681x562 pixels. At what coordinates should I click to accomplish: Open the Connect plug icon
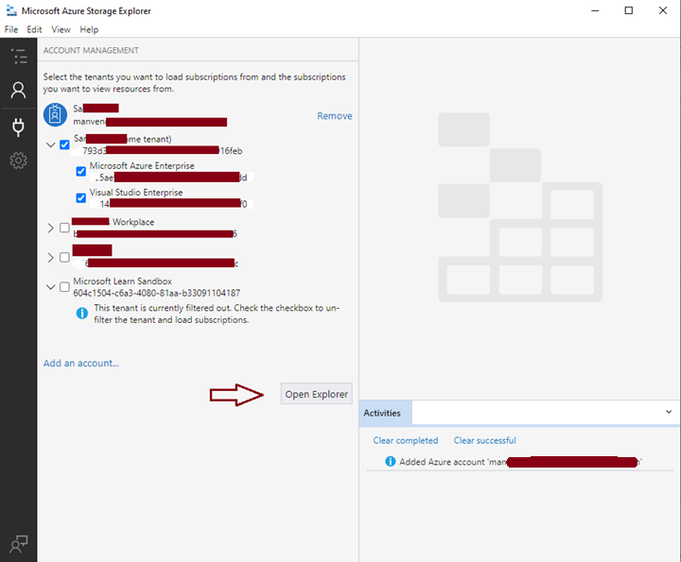click(18, 128)
